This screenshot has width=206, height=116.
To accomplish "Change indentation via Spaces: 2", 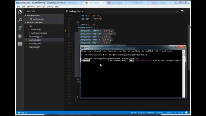I will pos(160,112).
